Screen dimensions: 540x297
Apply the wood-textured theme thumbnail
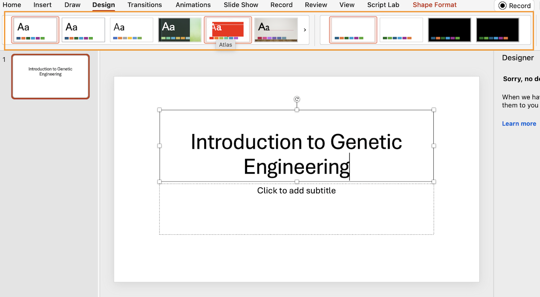pos(276,30)
